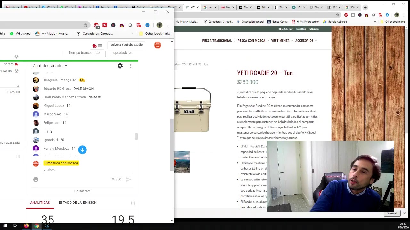Switch to ANALÍTICAS tab
The width and height of the screenshot is (410, 230).
point(40,203)
